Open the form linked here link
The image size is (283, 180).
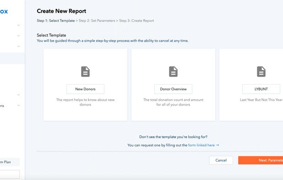click(203, 145)
